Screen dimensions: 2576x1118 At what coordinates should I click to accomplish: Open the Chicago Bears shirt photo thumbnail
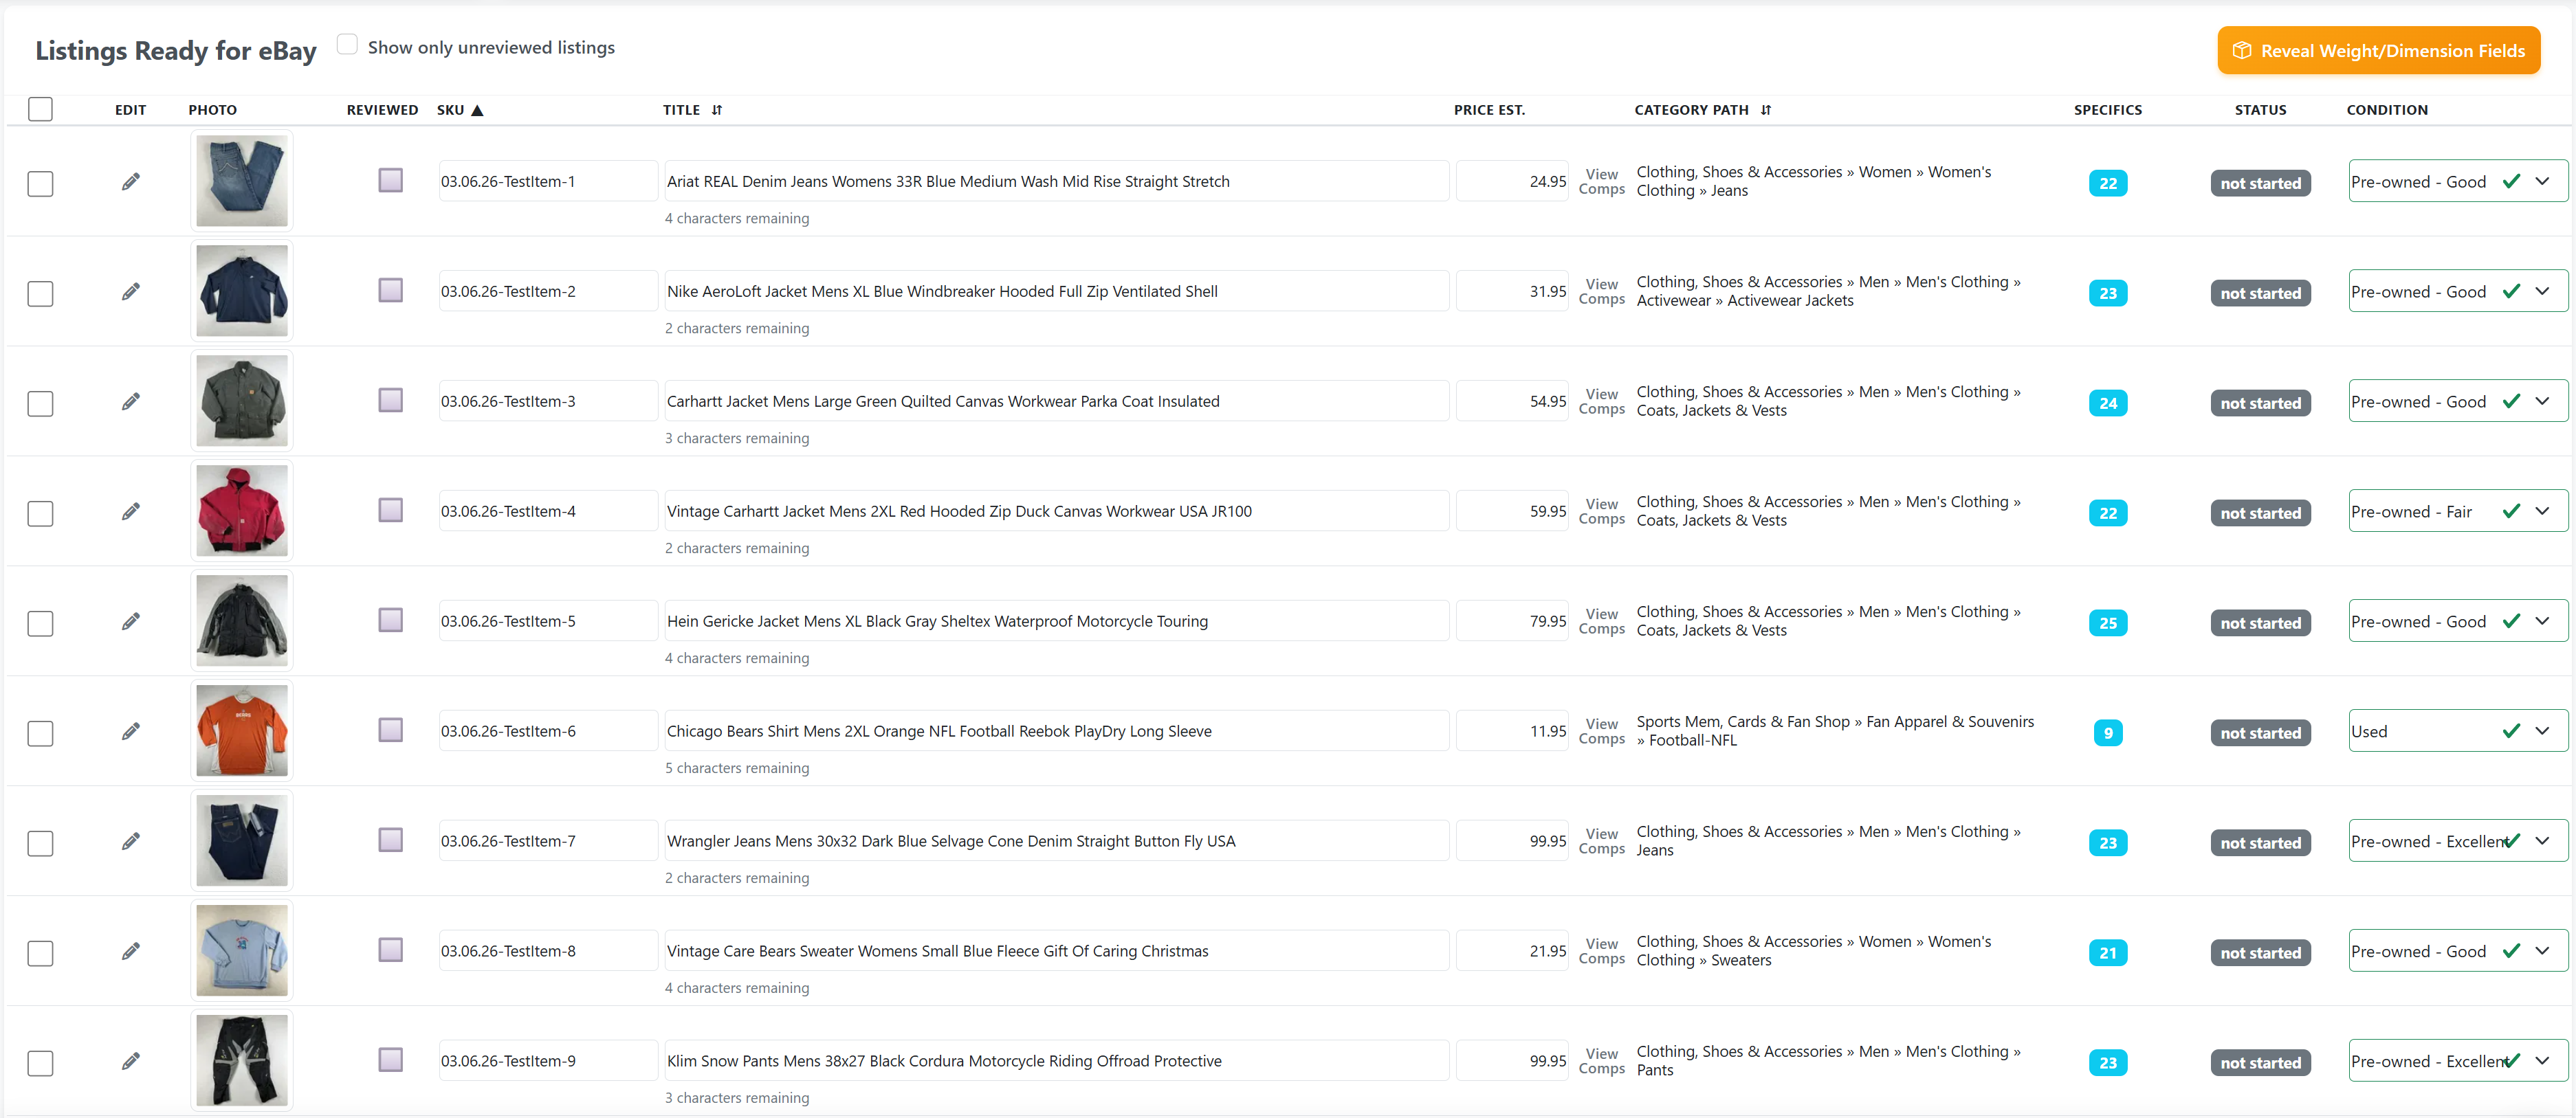coord(241,730)
